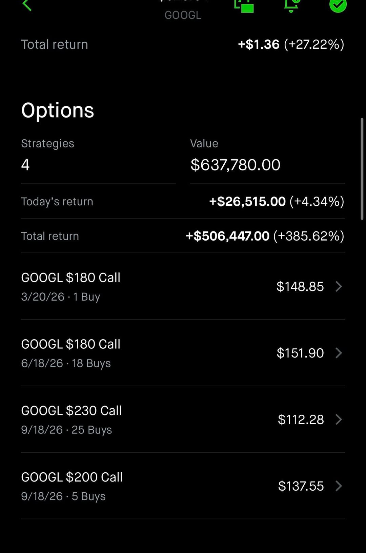Select GOOGL $230 Call 25 Buys position

tap(71, 419)
